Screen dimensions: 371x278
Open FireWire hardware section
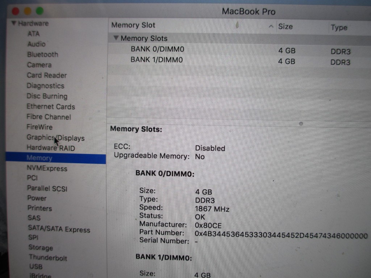(x=39, y=127)
